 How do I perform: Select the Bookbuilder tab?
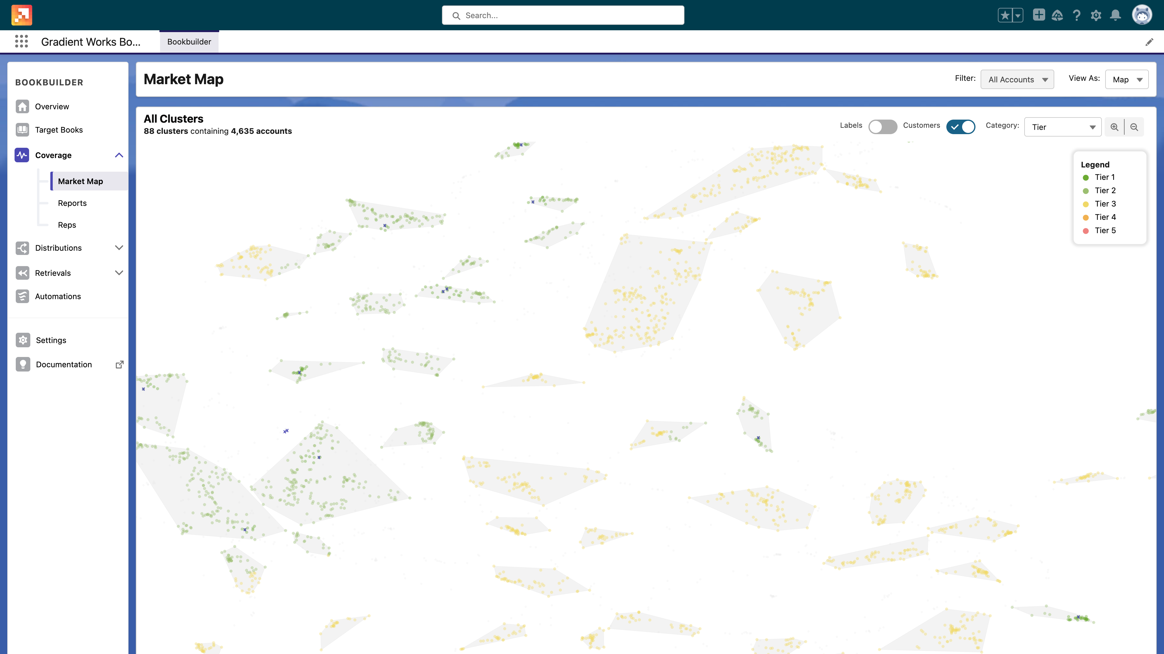[189, 41]
